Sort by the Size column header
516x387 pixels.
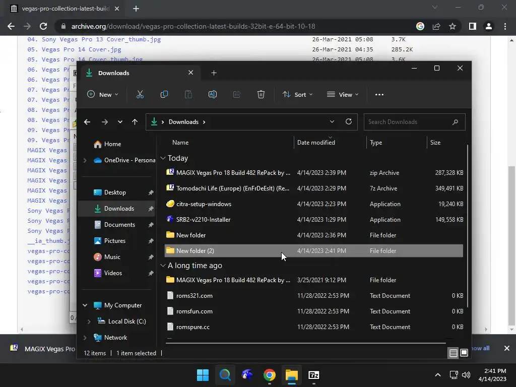[435, 143]
